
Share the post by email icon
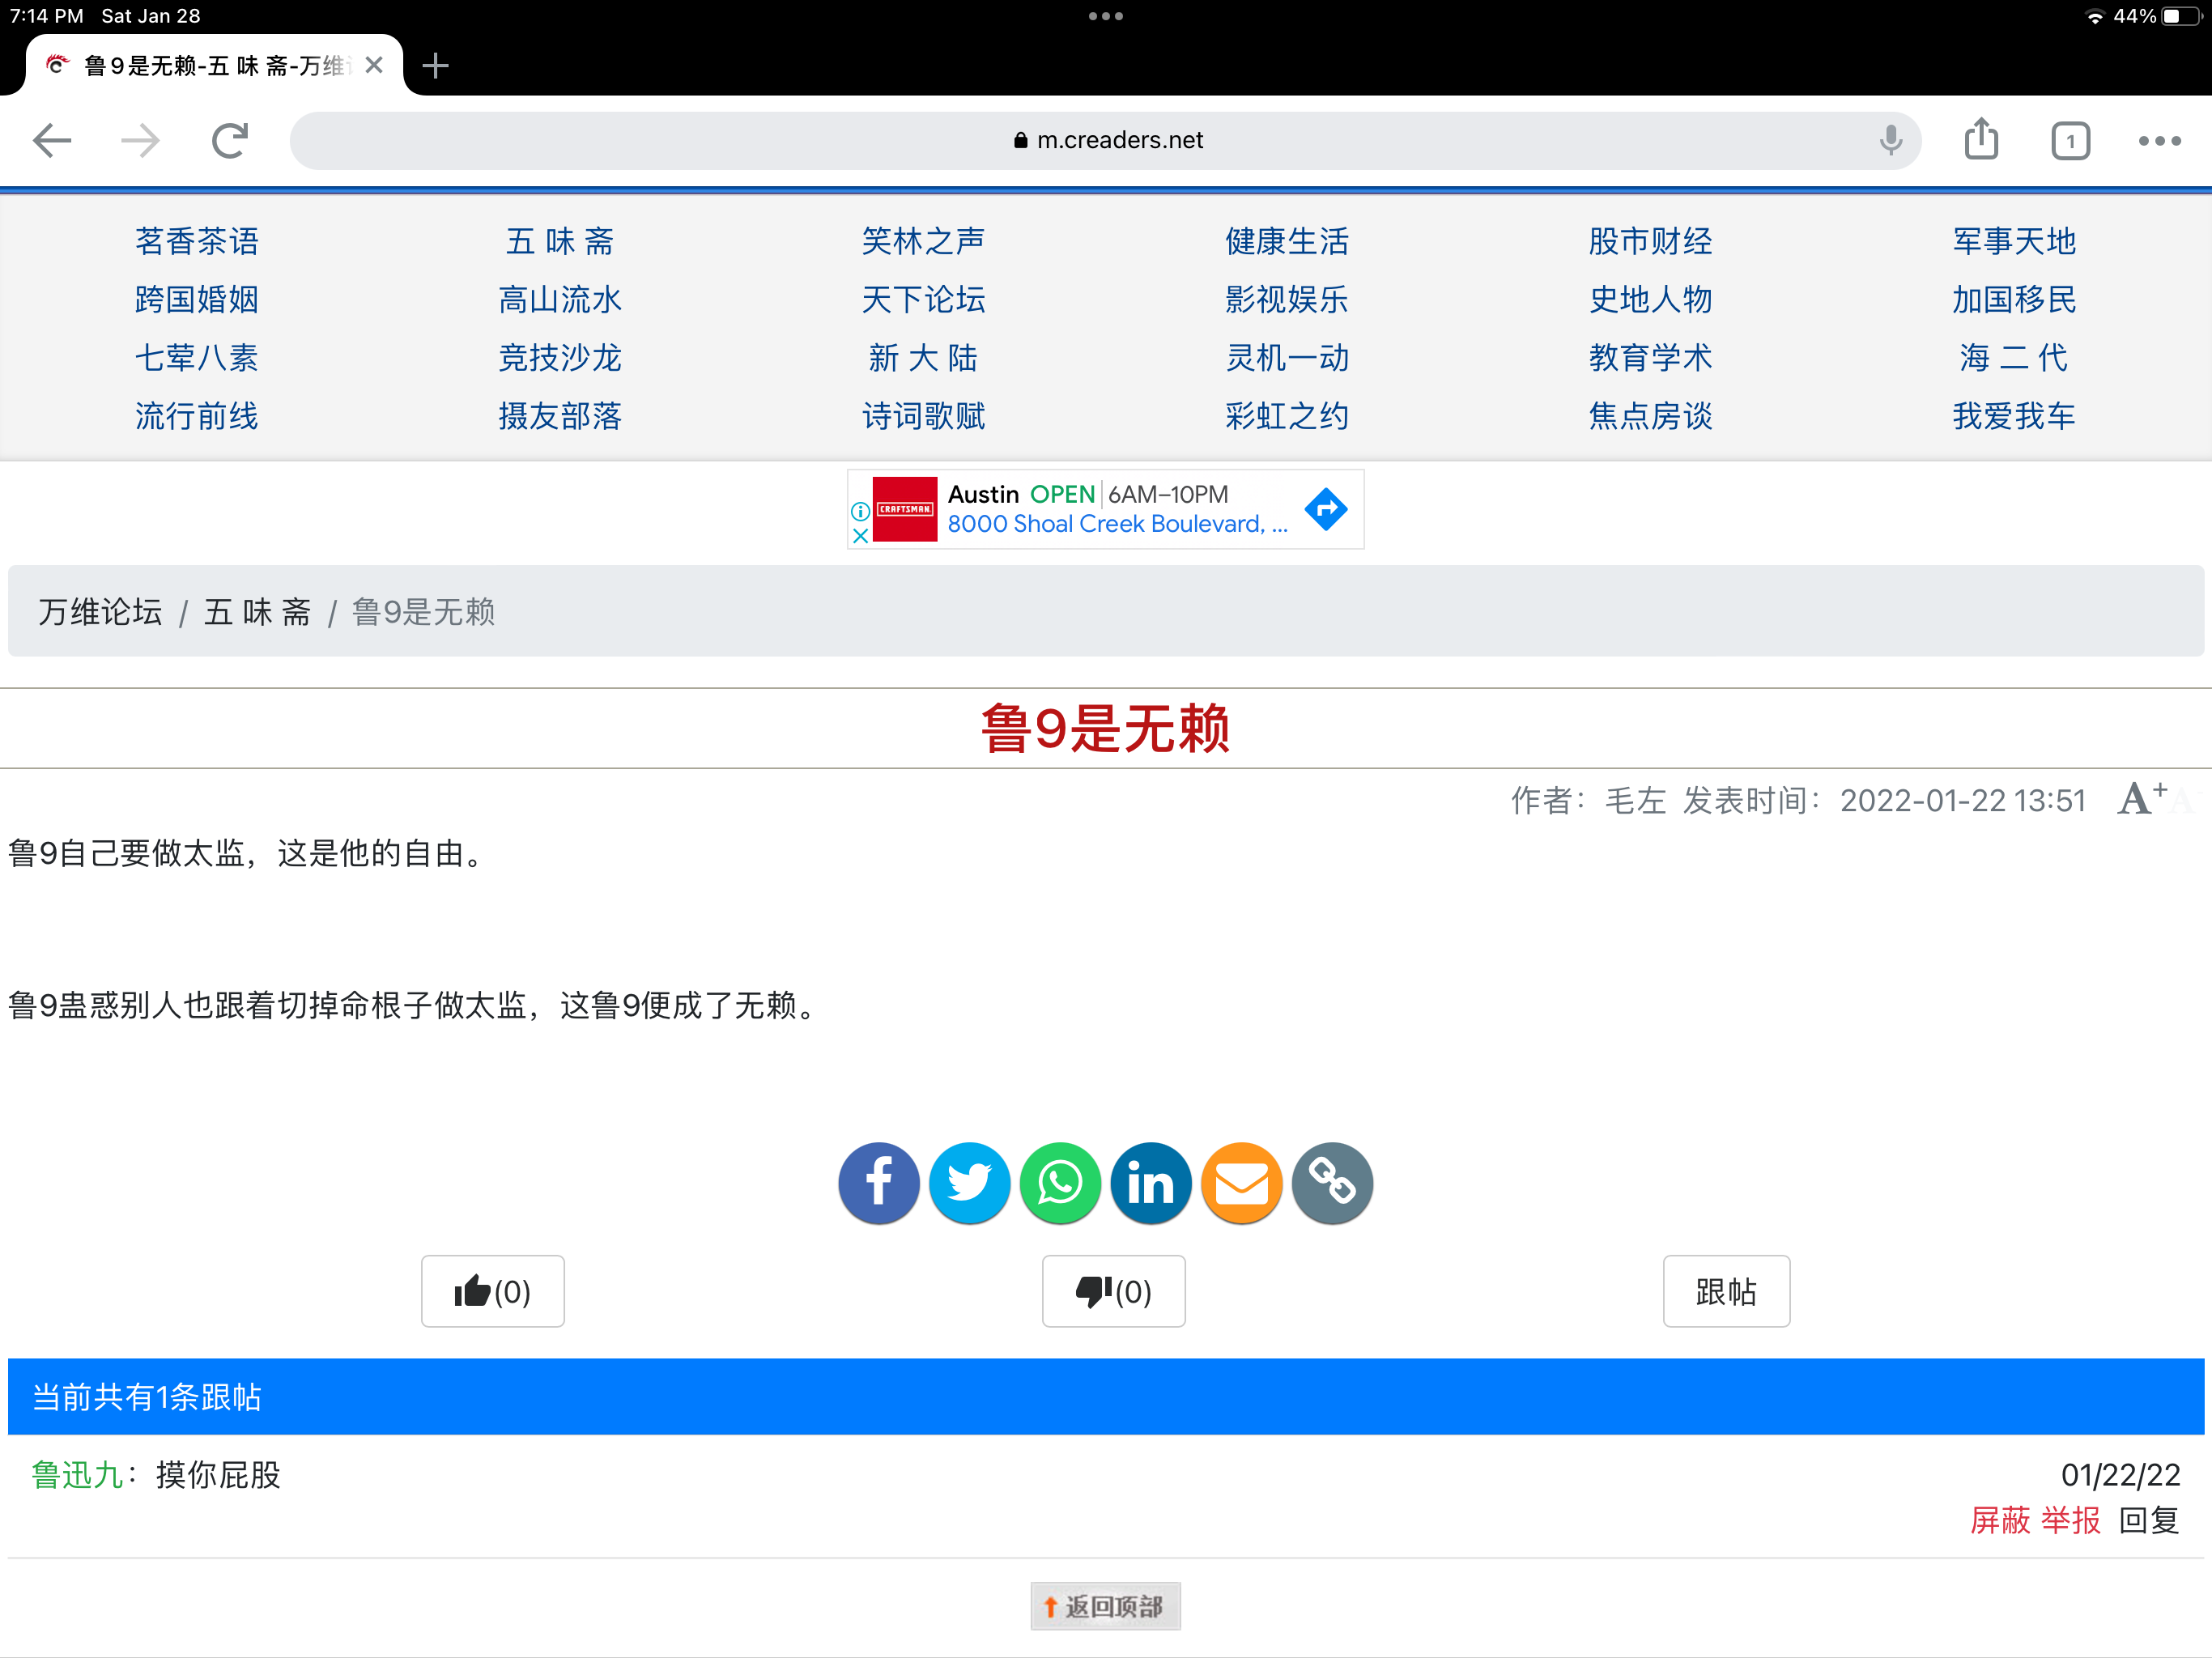click(1241, 1183)
